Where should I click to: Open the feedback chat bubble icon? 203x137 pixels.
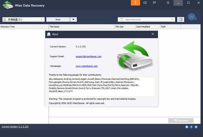click(x=154, y=3)
